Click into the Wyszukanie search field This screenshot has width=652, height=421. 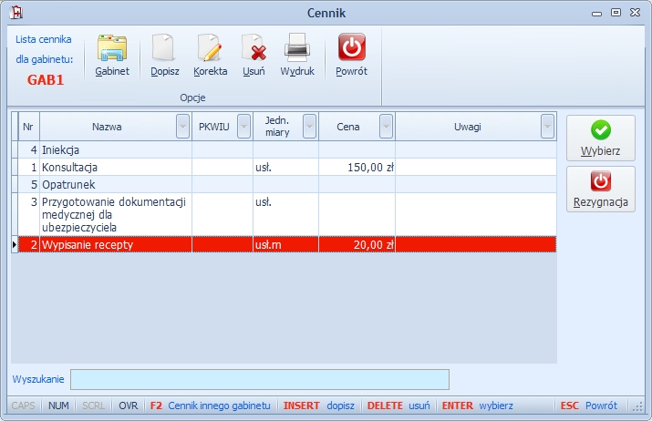coord(260,379)
